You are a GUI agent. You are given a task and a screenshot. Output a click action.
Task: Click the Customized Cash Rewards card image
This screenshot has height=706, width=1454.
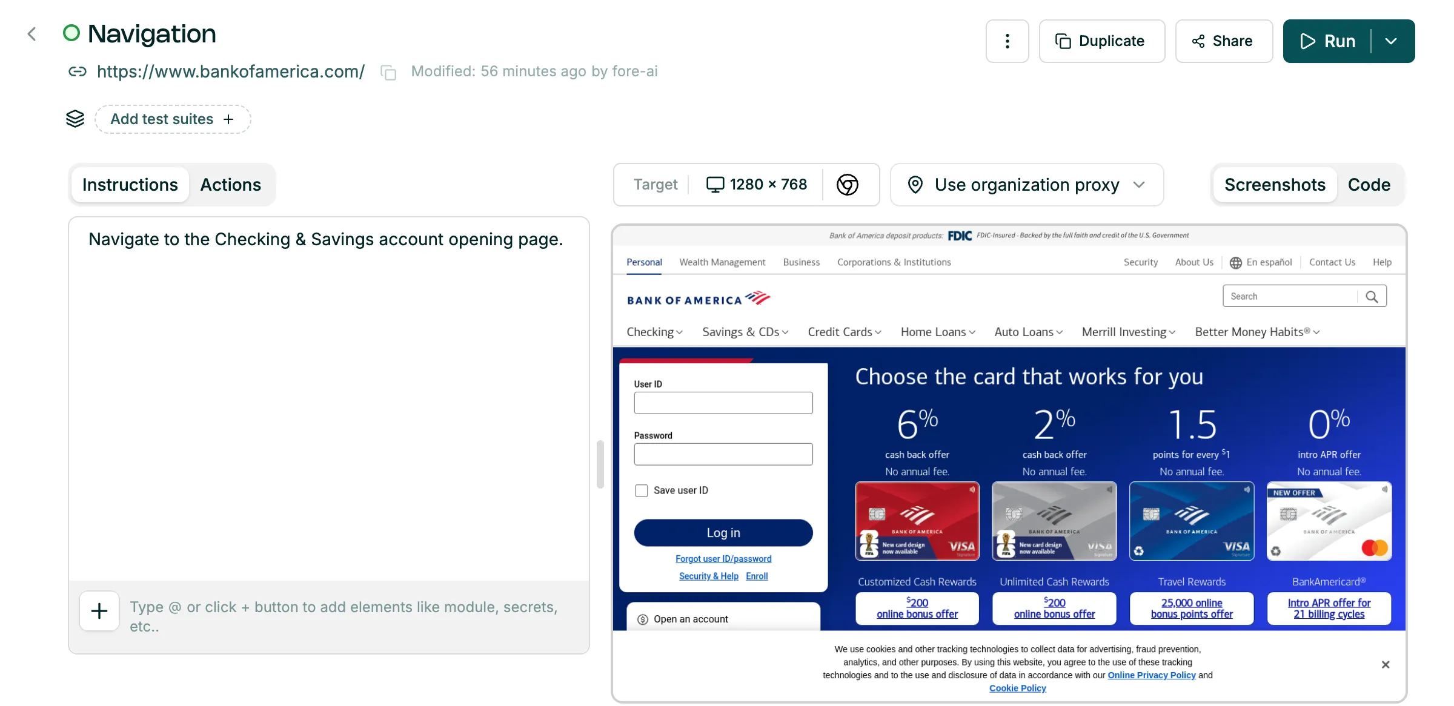coord(917,521)
